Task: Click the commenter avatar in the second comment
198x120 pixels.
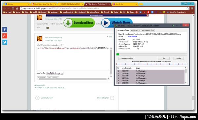Action: click(x=40, y=39)
